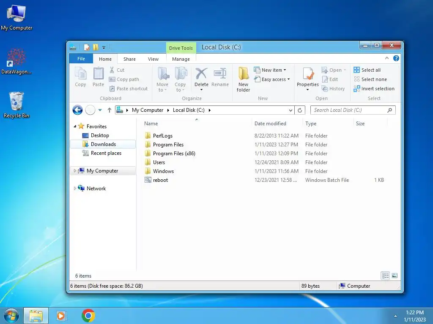Select Copy path in the ribbon
Screen dimensions: 433x324
point(124,79)
